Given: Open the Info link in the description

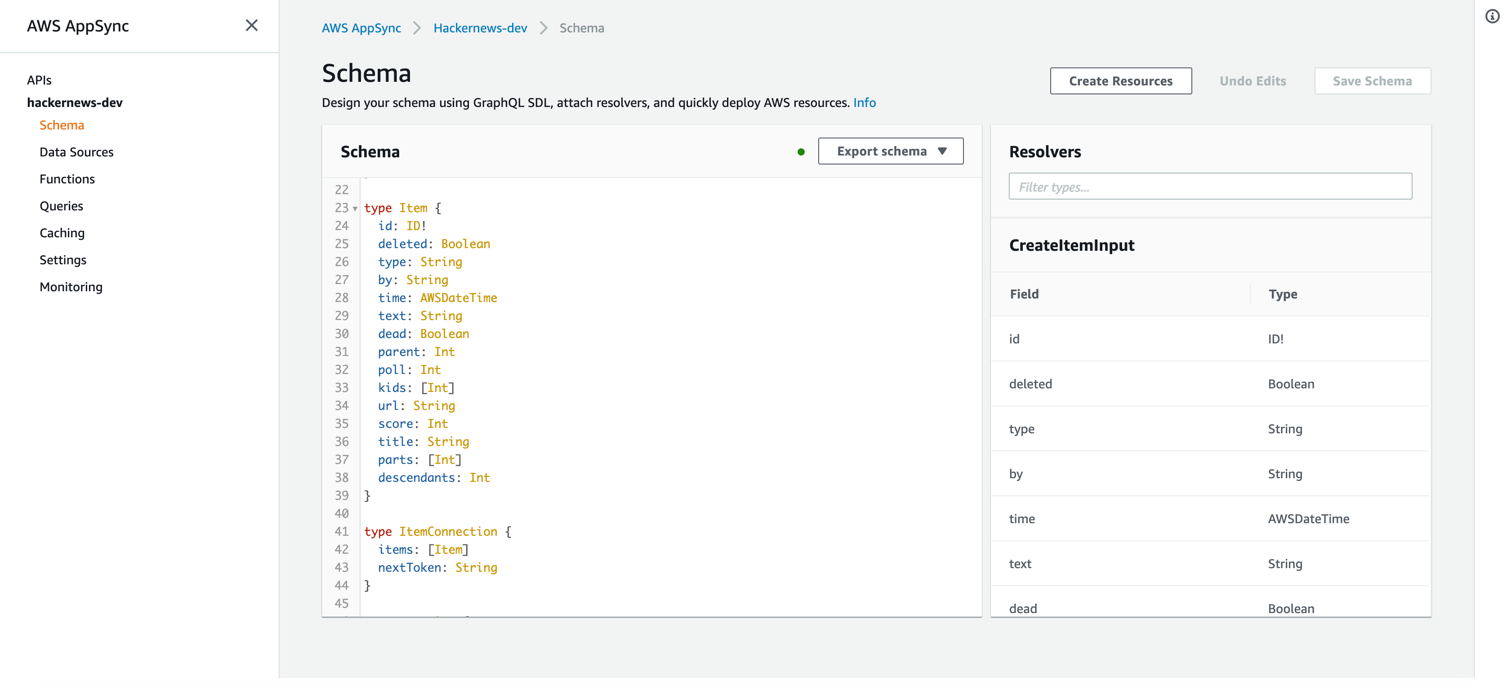Looking at the screenshot, I should tap(864, 102).
